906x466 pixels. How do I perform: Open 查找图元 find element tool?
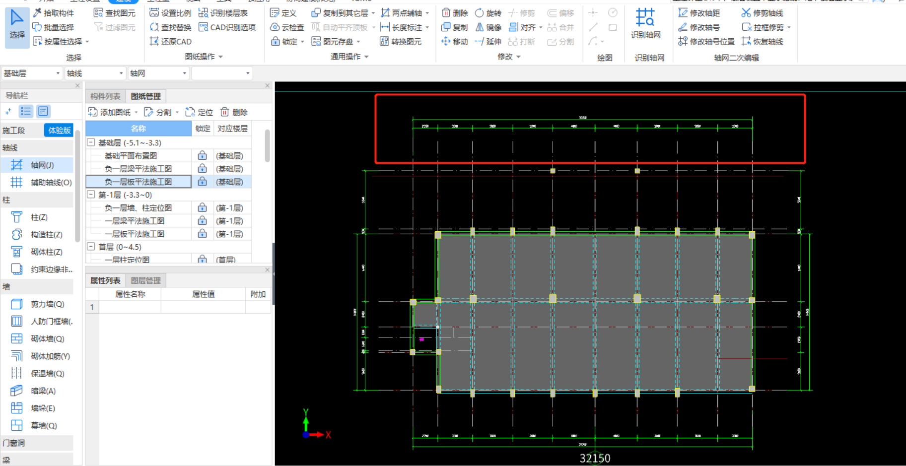[x=115, y=13]
